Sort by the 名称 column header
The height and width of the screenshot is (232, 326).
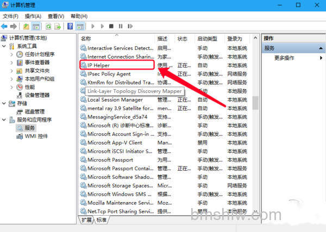117,39
